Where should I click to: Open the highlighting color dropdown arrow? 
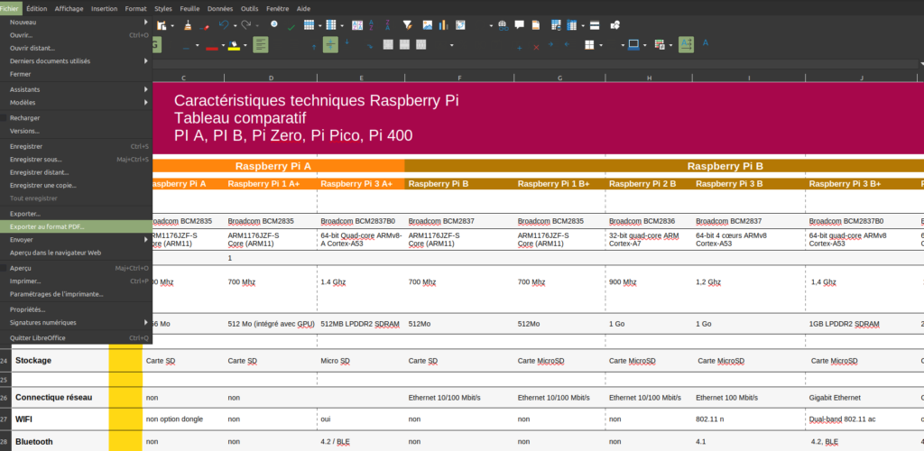point(245,45)
